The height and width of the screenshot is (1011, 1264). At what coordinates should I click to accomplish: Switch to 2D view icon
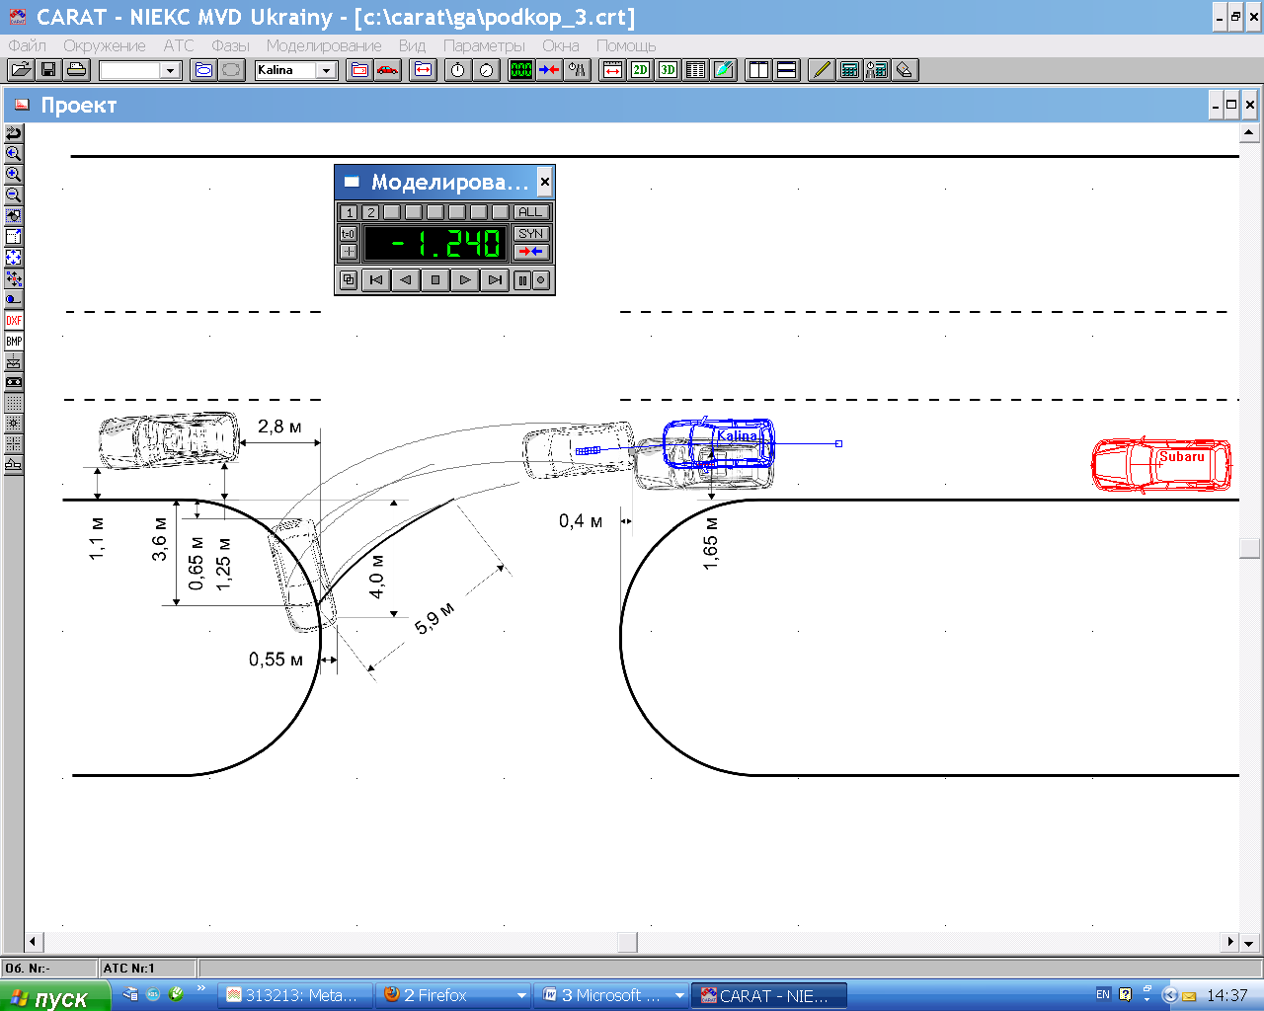point(640,70)
